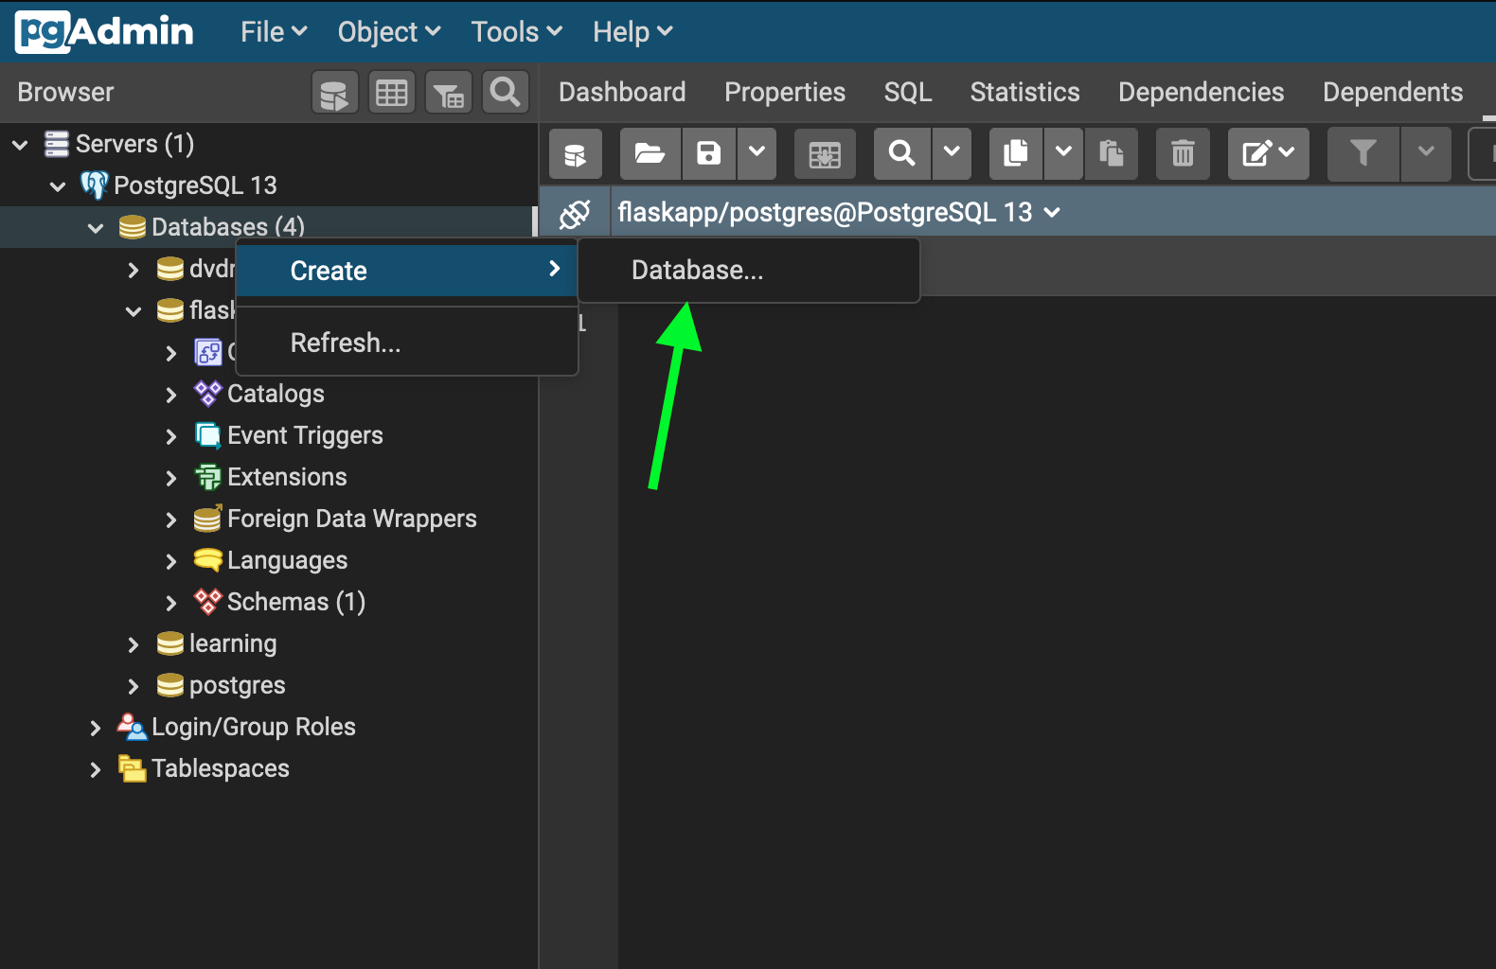Screen dimensions: 1496x969
Task: Click the Schemas diamond icon
Action: 207,602
